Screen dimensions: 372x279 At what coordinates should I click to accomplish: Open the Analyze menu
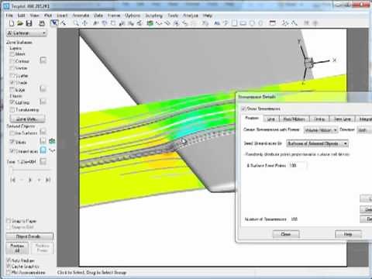coord(191,15)
